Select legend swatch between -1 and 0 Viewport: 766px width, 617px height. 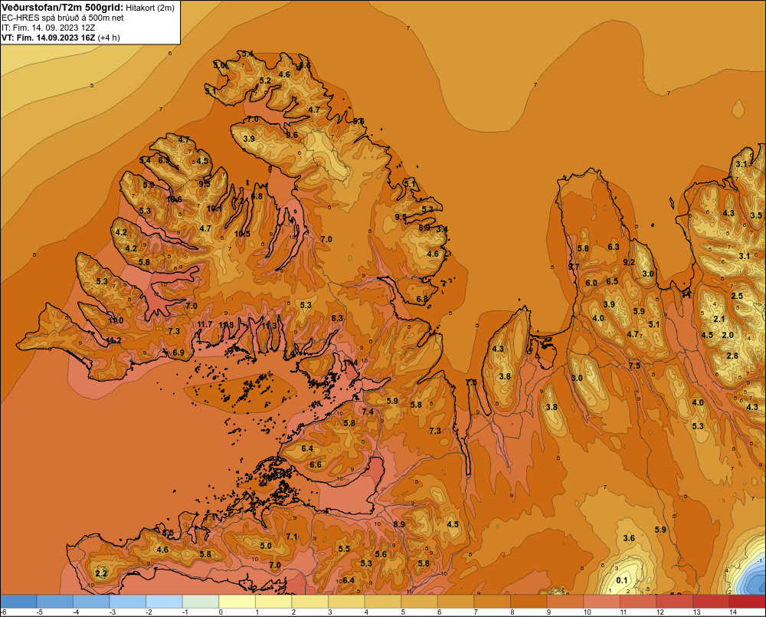pyautogui.click(x=201, y=601)
